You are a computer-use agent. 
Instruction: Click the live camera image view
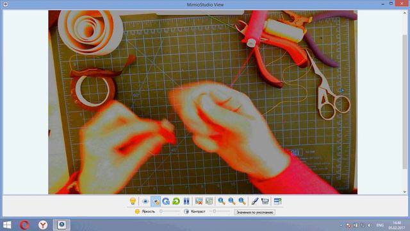[x=202, y=102]
